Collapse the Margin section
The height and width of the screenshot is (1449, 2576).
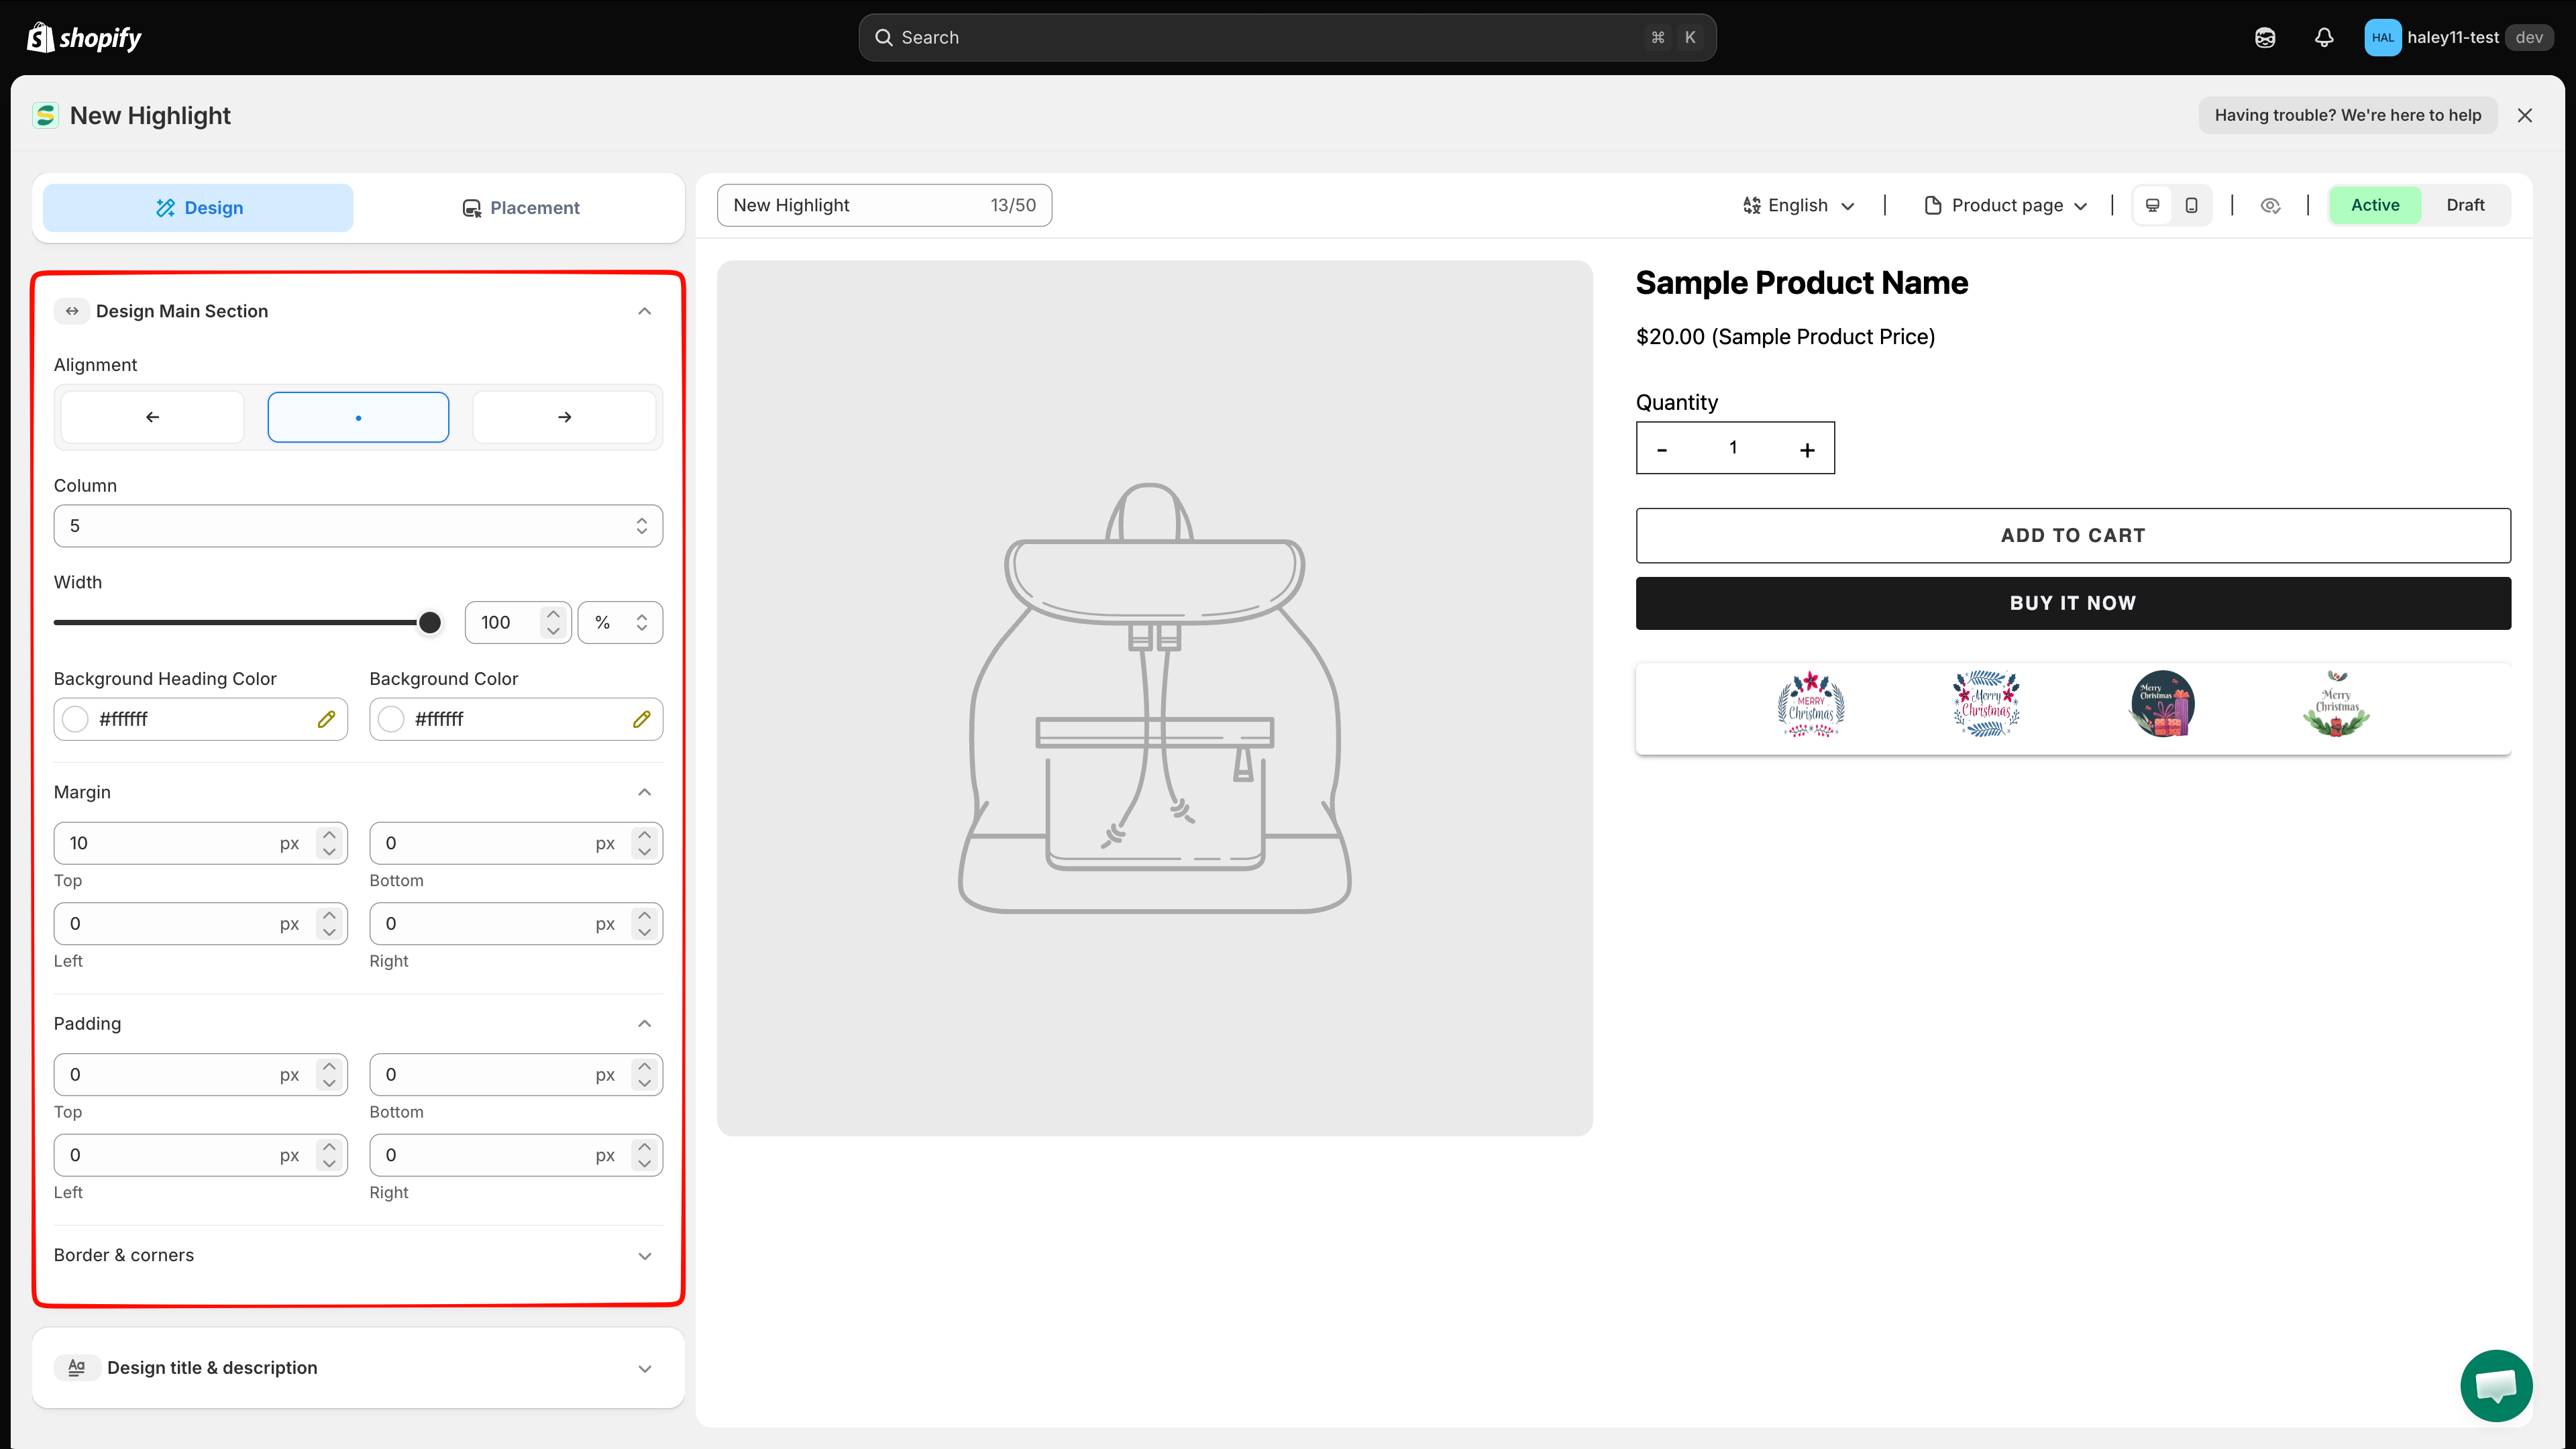pos(644,792)
